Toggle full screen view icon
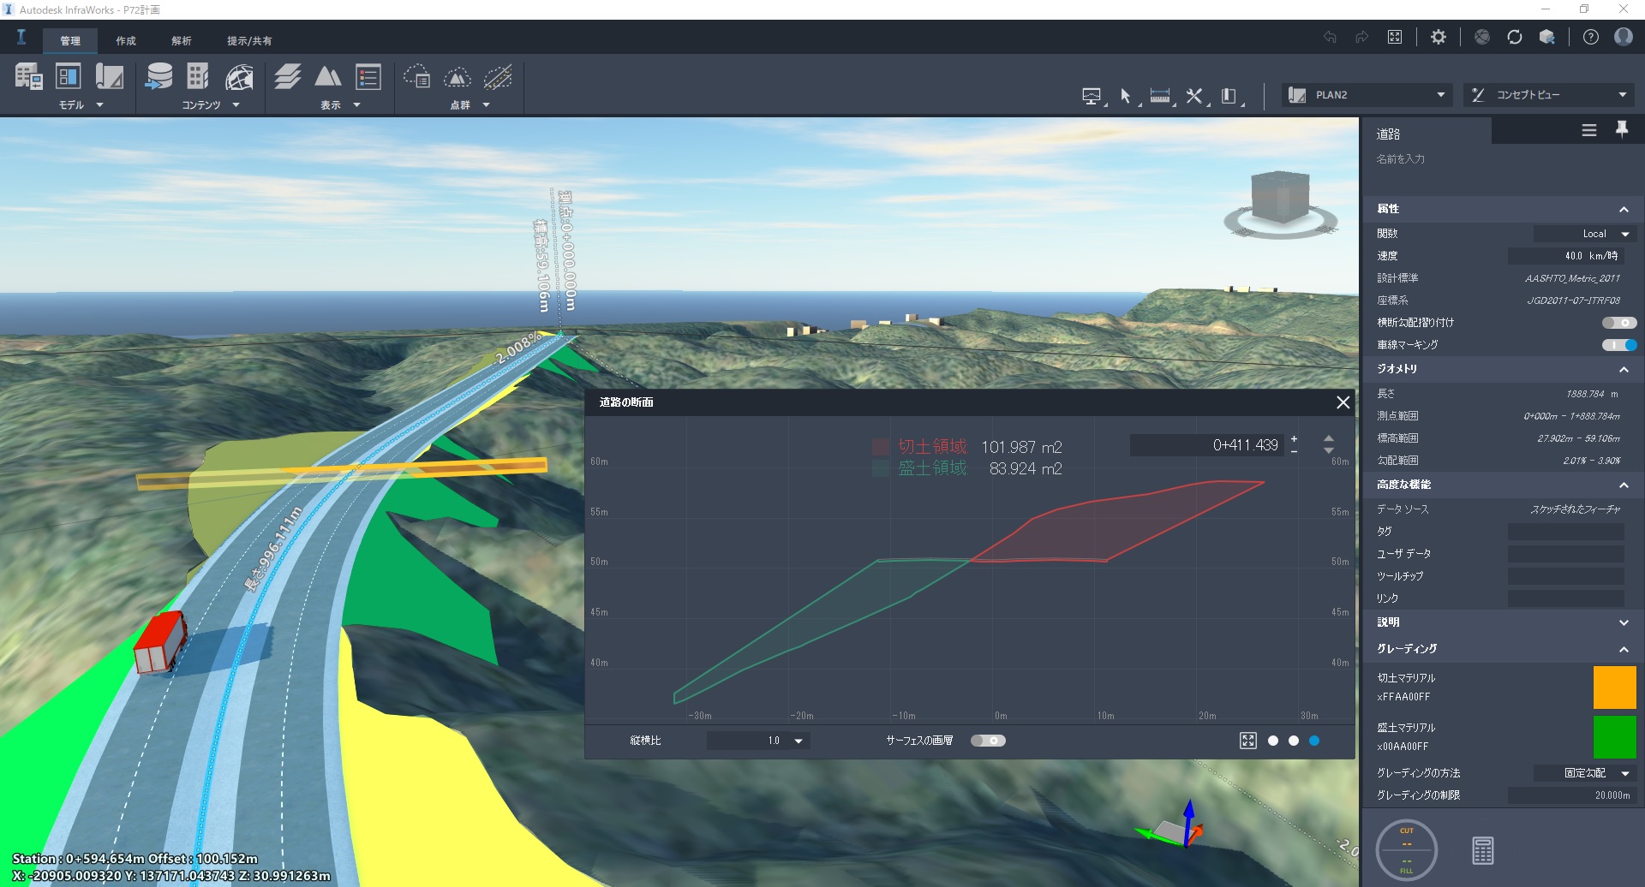 [1395, 37]
